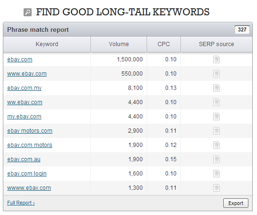Viewport: 257px width, 215px height.
Task: Click the SERP source column header
Action: point(217,44)
